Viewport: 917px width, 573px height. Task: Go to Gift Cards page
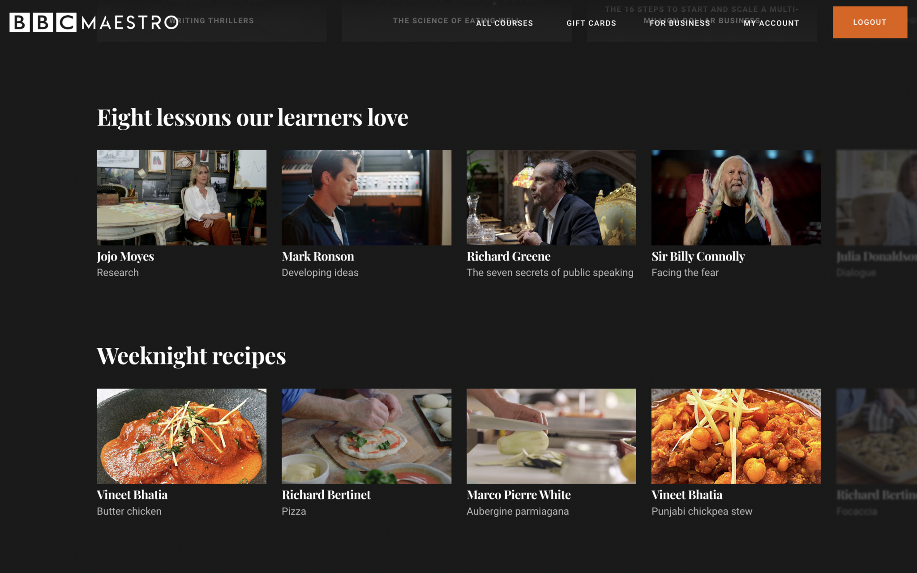point(591,23)
